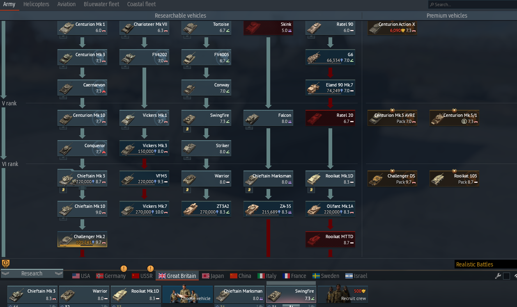Toggle the checkbox beside the wrench icon
517x307 pixels.
pos(506,276)
